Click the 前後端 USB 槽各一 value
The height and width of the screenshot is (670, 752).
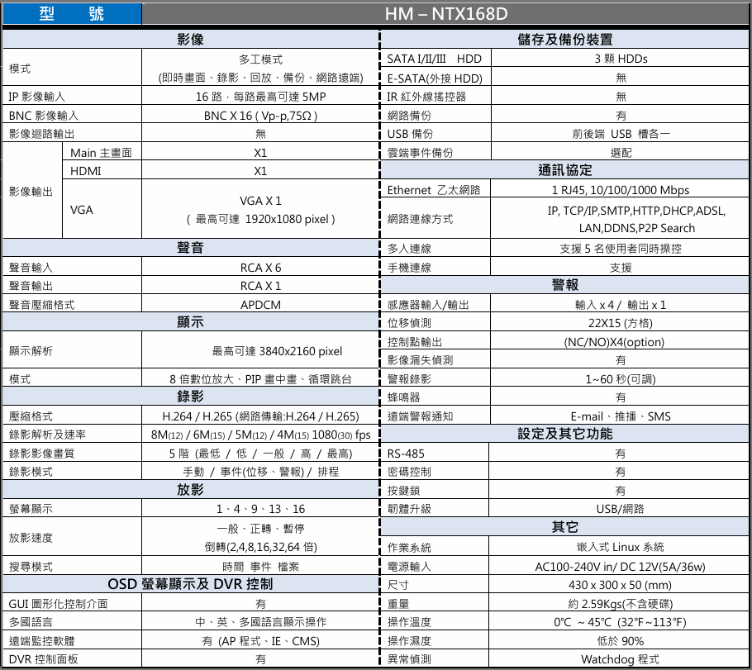click(x=621, y=134)
